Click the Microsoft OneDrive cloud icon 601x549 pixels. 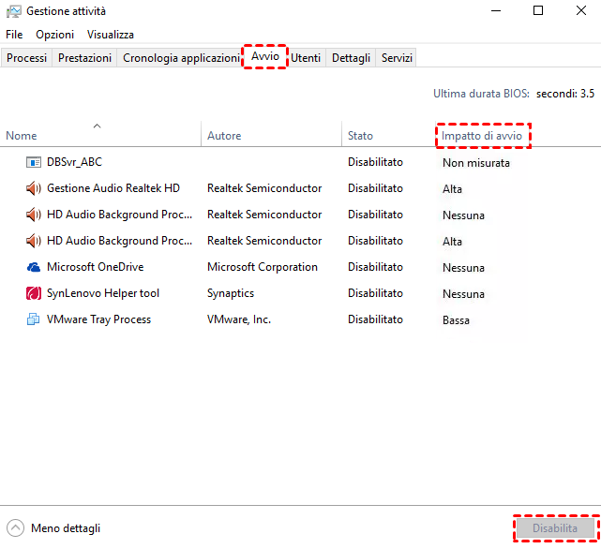coord(34,267)
